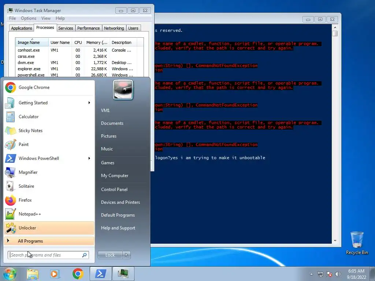Click PowerShell scrollbar down arrow
Screen dimensions: 375x281
coord(335,241)
